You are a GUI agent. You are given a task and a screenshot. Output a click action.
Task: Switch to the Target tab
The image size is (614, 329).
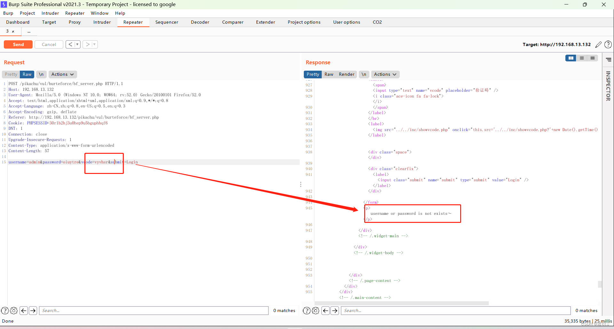pos(49,22)
